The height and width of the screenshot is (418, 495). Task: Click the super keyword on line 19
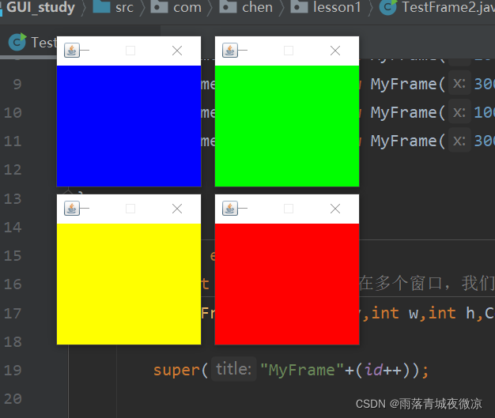point(176,370)
